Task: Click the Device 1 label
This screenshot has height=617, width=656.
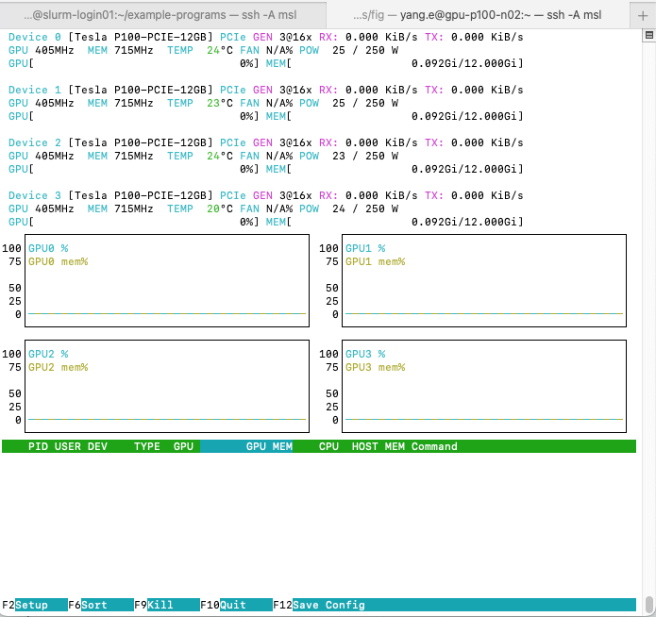Action: click(35, 90)
